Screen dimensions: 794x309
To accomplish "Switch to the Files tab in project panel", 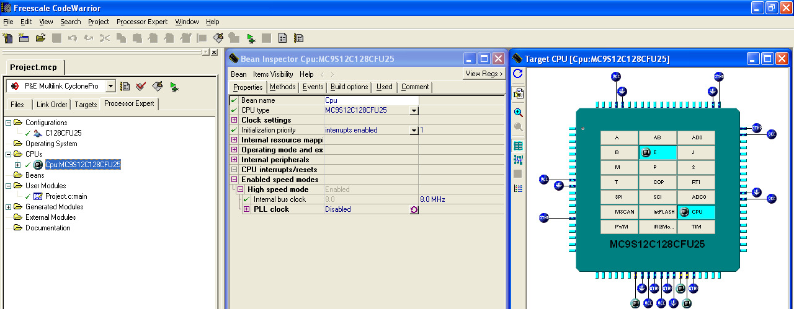I will tap(17, 105).
